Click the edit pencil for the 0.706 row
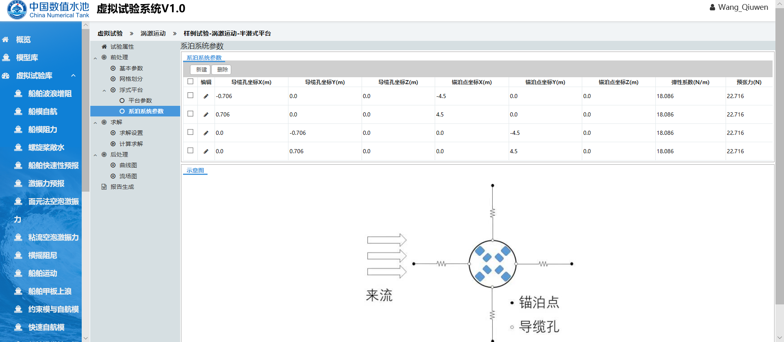Image resolution: width=784 pixels, height=342 pixels. click(206, 115)
